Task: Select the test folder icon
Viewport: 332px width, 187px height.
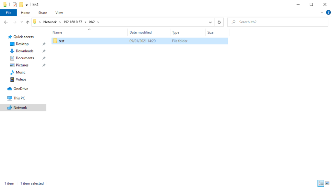Action: 55,41
